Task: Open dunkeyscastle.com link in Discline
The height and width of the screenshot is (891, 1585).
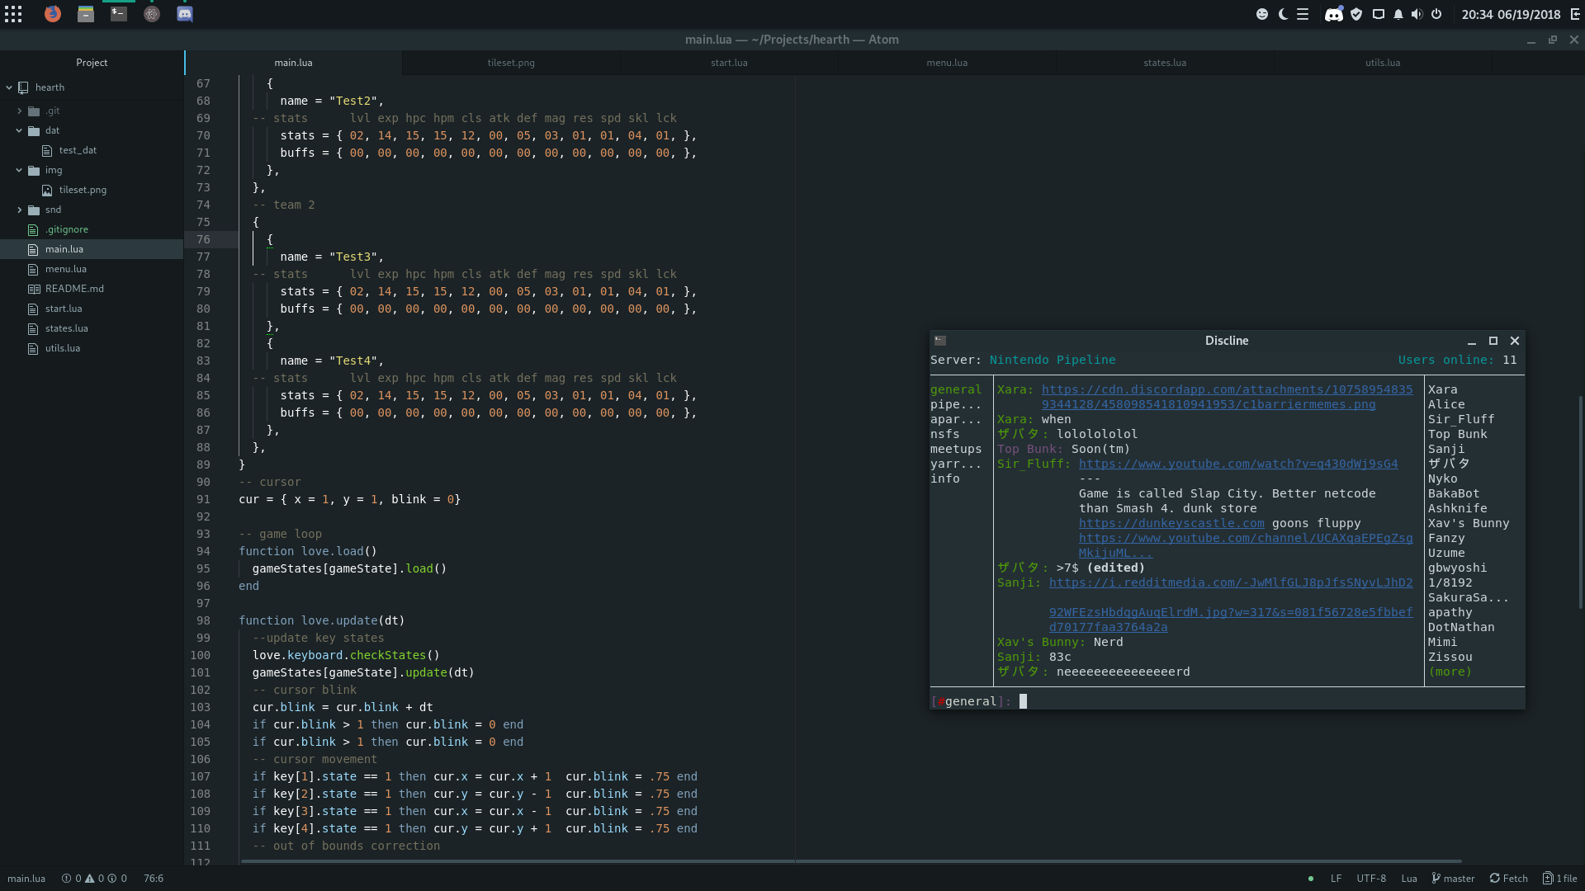Action: point(1171,523)
